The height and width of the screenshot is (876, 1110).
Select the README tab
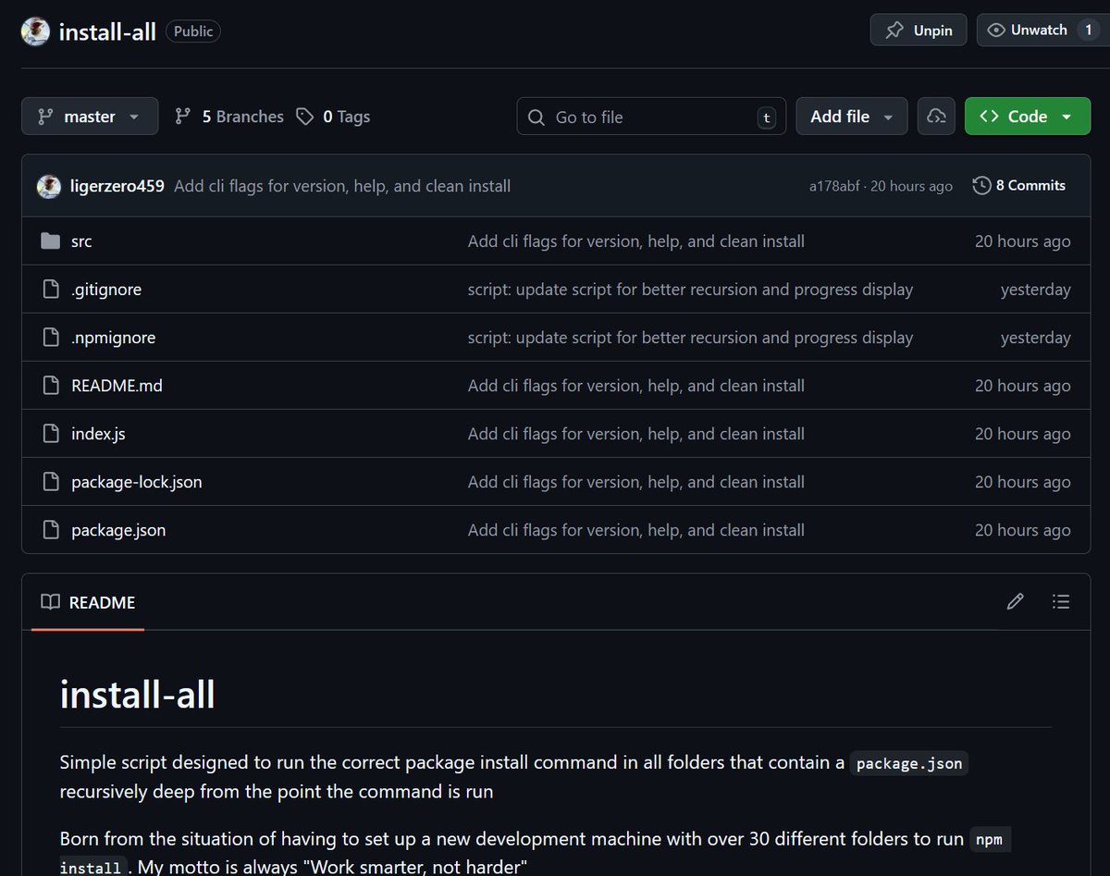[88, 602]
